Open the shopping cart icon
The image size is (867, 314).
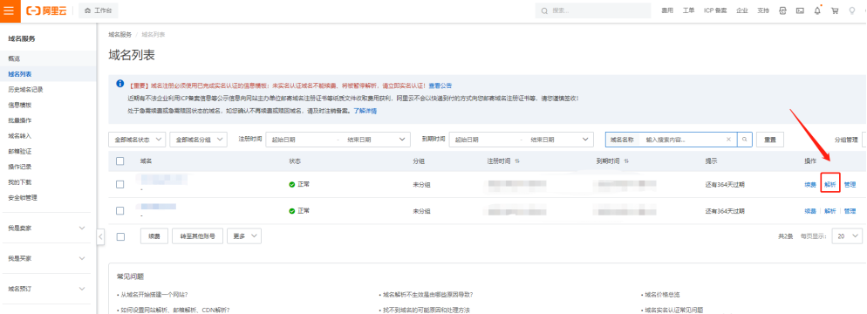pos(835,11)
